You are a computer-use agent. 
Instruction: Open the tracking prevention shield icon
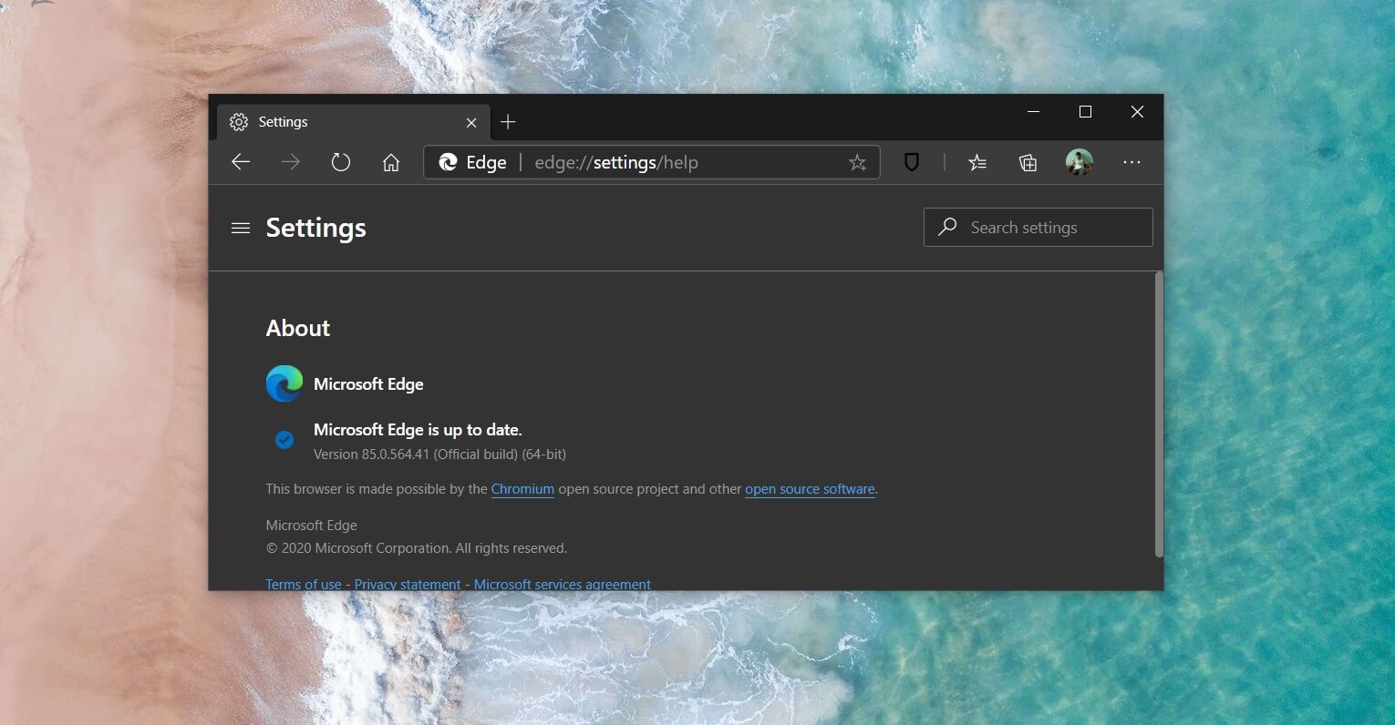point(911,162)
